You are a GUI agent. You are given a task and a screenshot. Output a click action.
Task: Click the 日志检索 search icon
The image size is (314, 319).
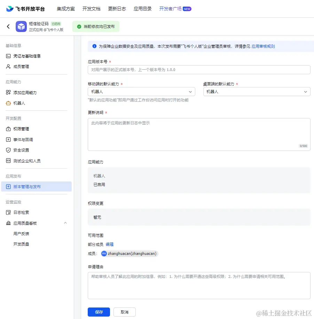(x=8, y=212)
